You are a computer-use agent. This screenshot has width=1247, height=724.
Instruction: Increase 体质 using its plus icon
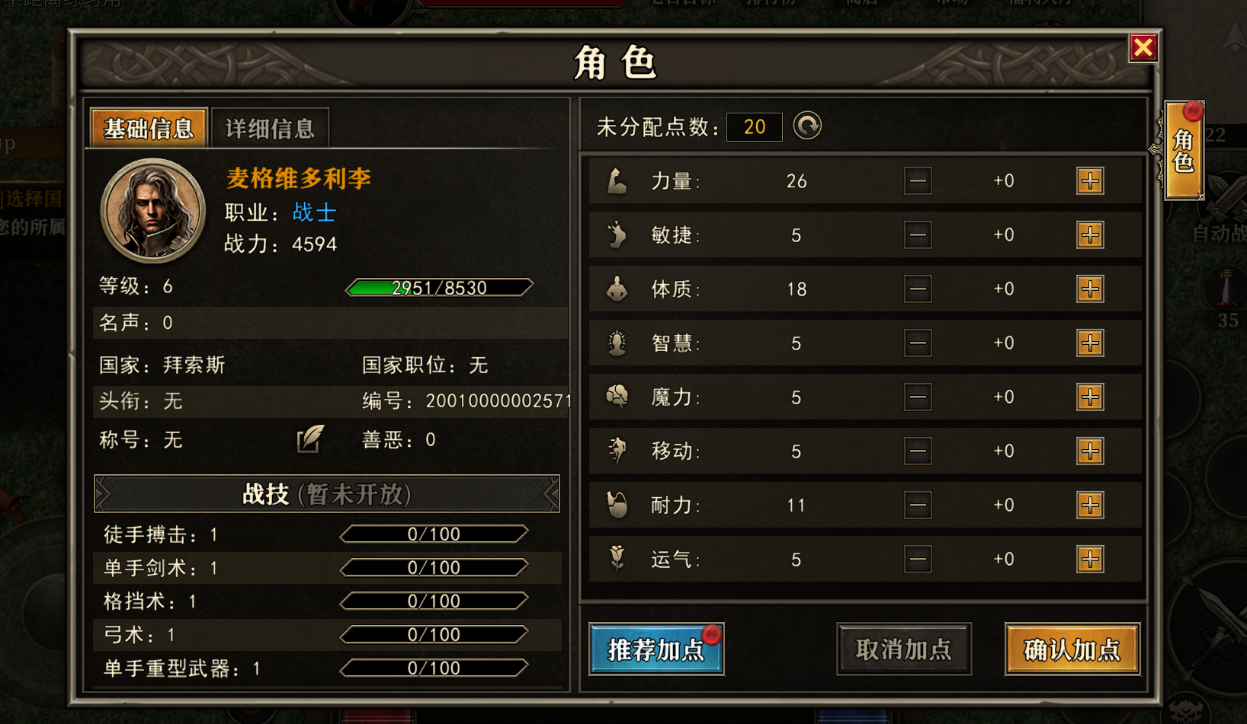pos(1090,289)
